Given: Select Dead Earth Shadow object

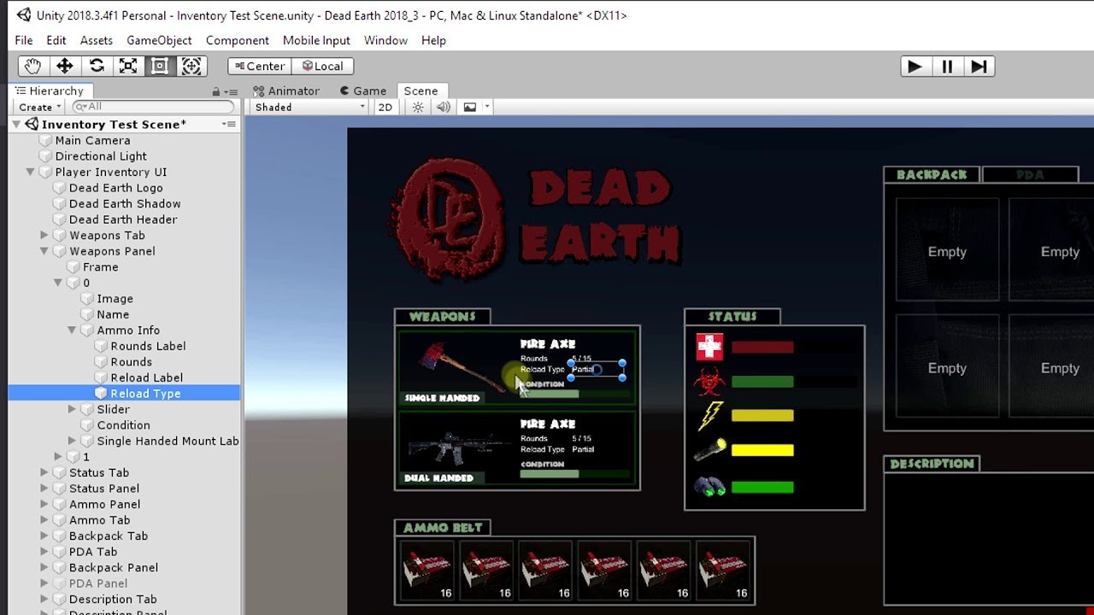Looking at the screenshot, I should [x=125, y=203].
